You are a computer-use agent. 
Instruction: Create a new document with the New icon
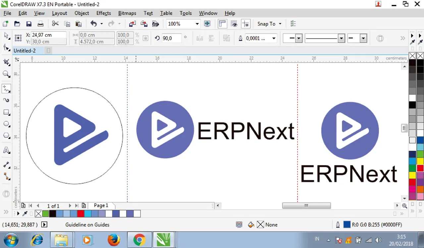click(5, 24)
